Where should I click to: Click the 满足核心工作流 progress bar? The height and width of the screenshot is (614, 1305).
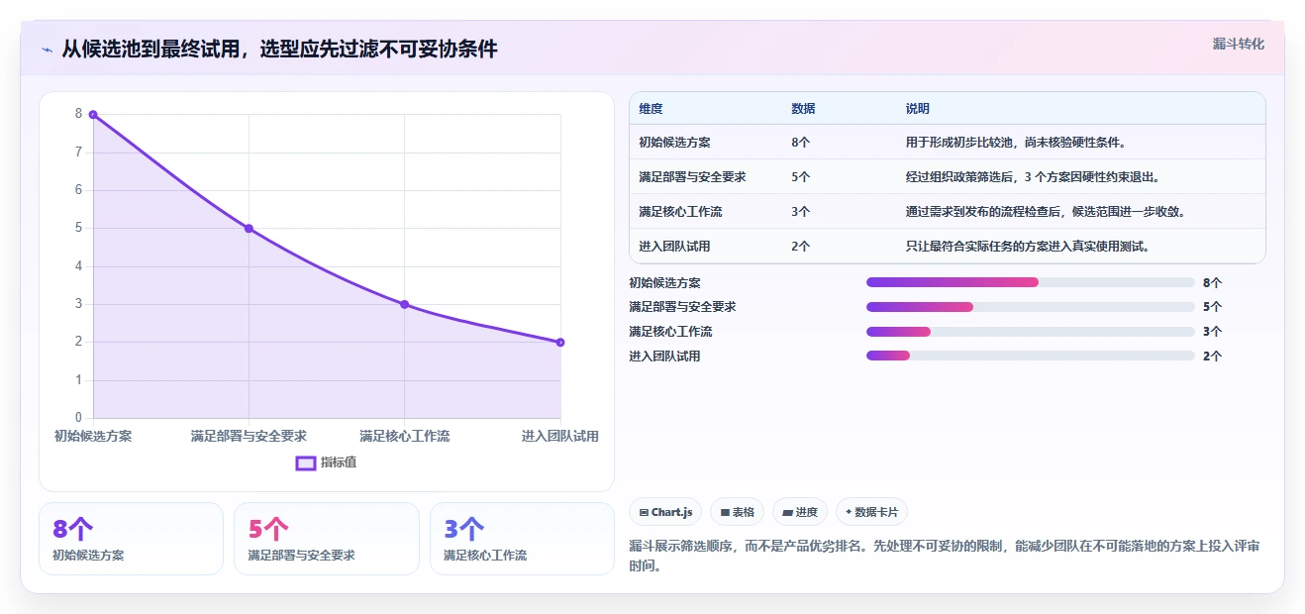1030,332
